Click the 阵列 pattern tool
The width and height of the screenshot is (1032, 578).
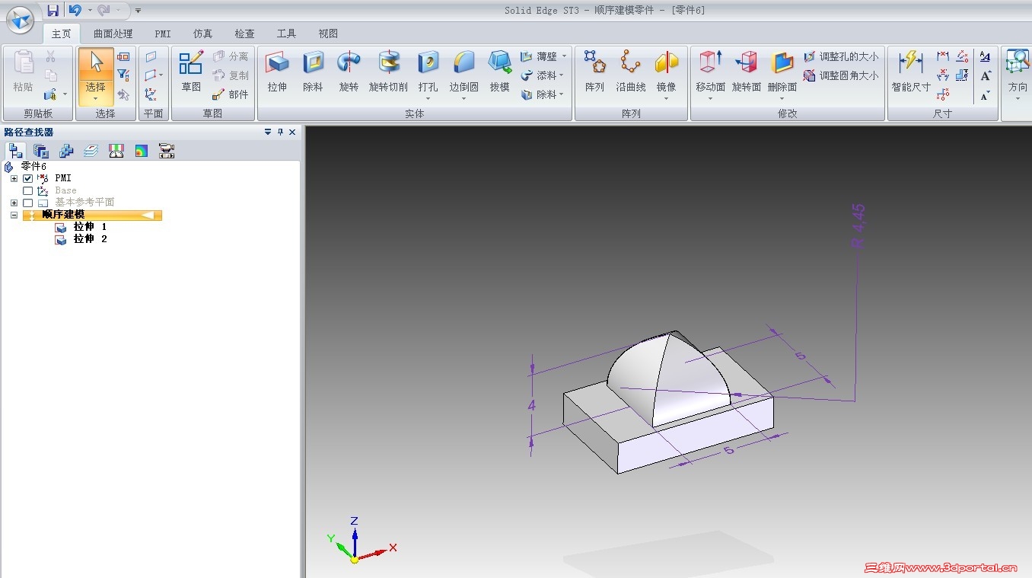pyautogui.click(x=594, y=73)
